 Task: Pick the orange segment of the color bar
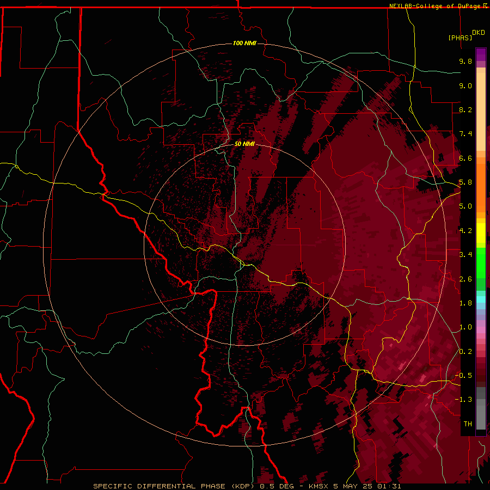tap(481, 187)
